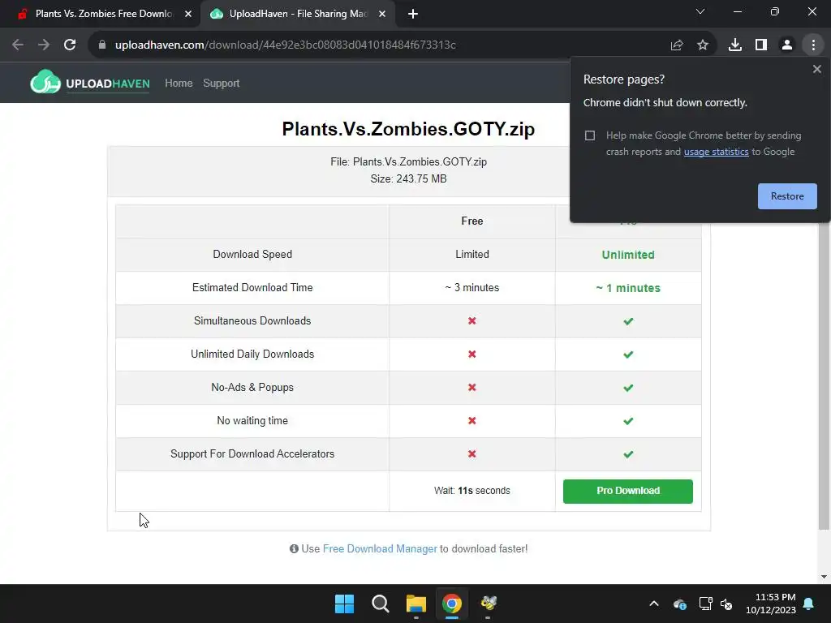Open the Free Download Manager link

point(380,549)
